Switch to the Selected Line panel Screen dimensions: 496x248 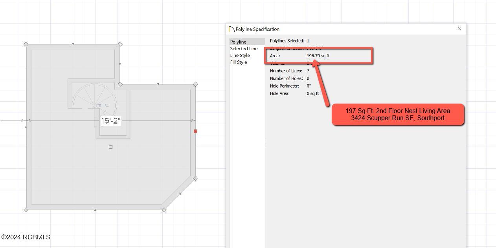coord(244,49)
